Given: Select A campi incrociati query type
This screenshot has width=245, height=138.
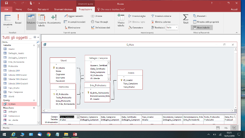Looking at the screenshot, I should 75,22.
